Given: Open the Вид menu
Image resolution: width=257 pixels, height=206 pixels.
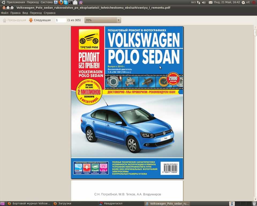Looking at the screenshot, I should click(x=25, y=13).
